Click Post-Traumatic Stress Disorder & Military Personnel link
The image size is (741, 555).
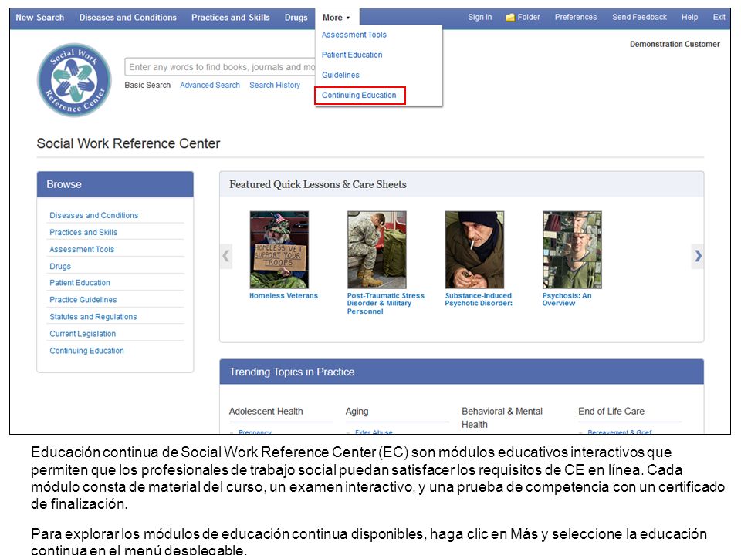pos(386,304)
